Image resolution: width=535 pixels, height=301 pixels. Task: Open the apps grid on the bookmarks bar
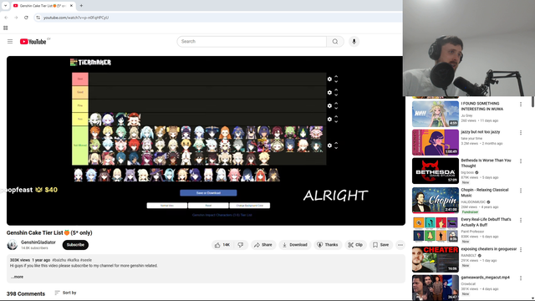(6, 28)
